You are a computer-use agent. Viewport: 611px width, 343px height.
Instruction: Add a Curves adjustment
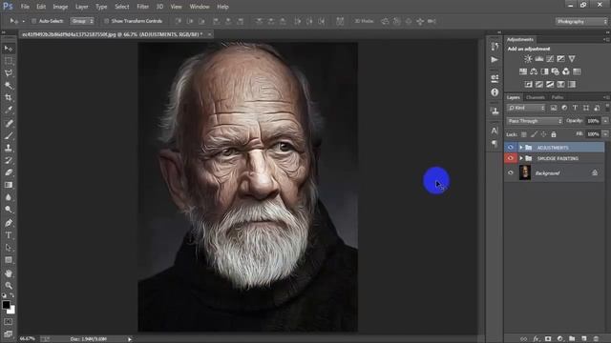(550, 59)
